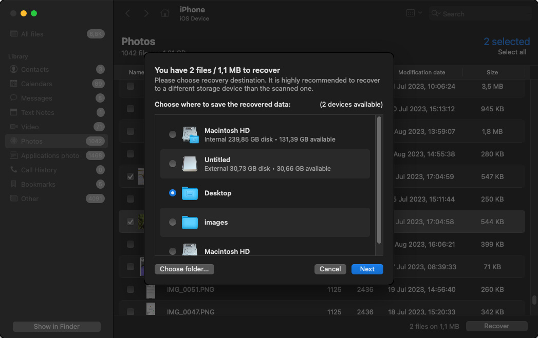
Task: Click the back navigation arrow
Action: (128, 14)
